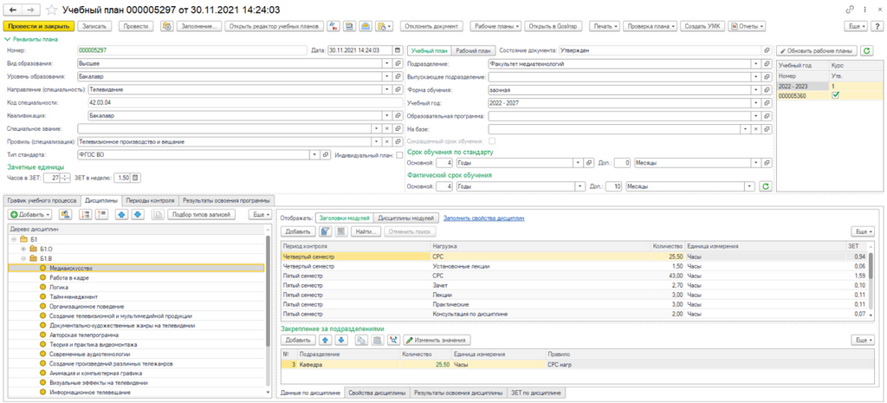Click the Создать УМК button

click(702, 26)
